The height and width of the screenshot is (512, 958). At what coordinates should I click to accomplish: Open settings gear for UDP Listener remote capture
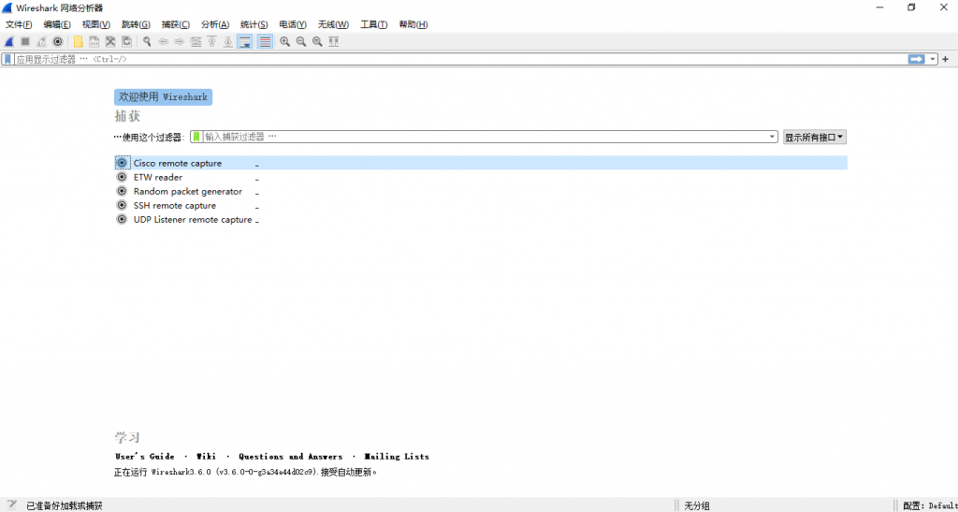coord(122,219)
